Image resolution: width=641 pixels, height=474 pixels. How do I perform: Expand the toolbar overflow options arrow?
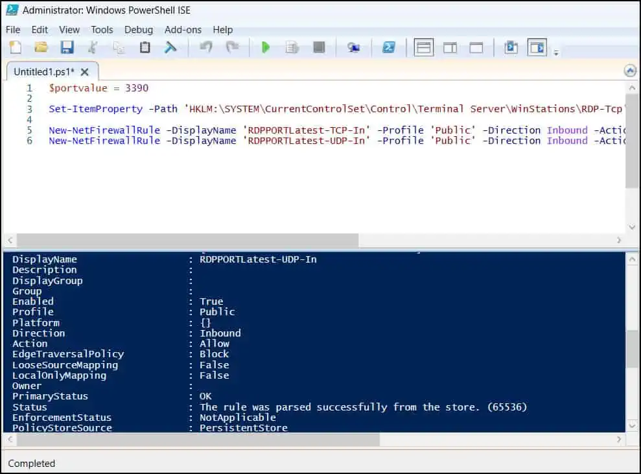tap(556, 53)
